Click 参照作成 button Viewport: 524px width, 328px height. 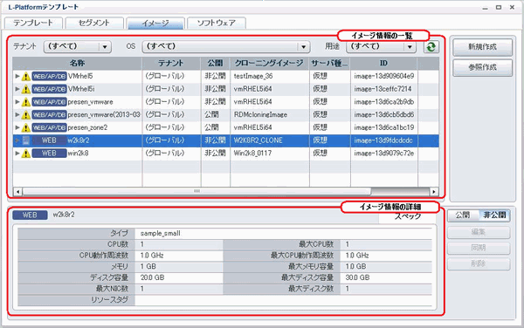point(482,68)
